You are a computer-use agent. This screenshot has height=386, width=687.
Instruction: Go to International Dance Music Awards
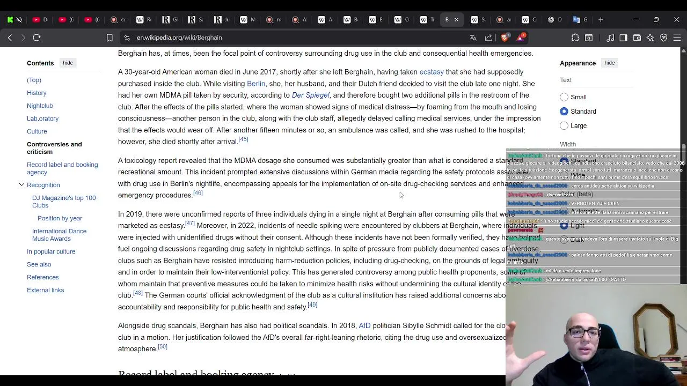pyautogui.click(x=59, y=235)
